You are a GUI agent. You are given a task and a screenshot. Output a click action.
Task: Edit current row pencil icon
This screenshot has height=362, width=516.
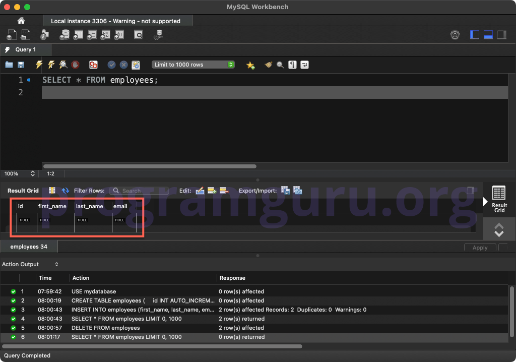click(200, 191)
